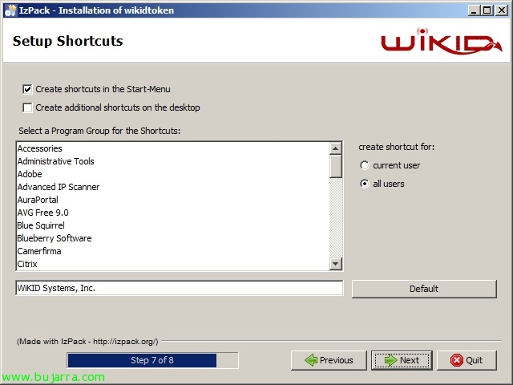
Task: Click the program group list scroll up arrow
Action: coord(335,148)
